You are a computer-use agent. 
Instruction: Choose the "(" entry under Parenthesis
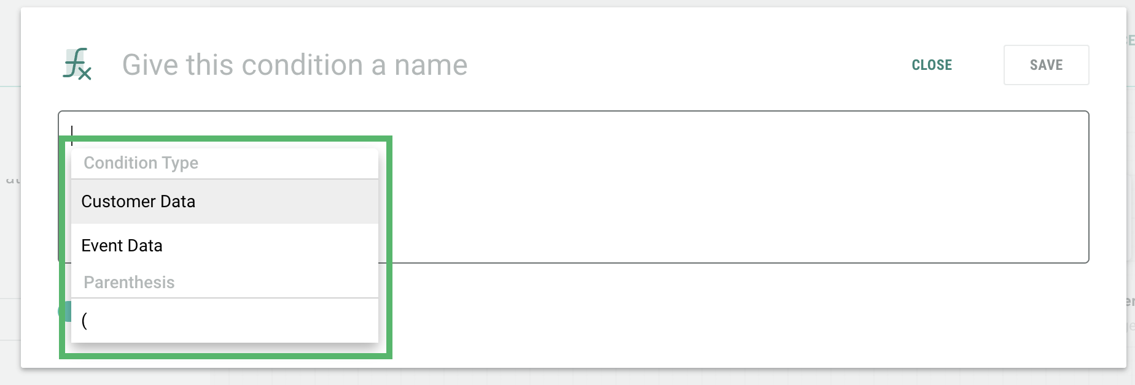pos(85,320)
